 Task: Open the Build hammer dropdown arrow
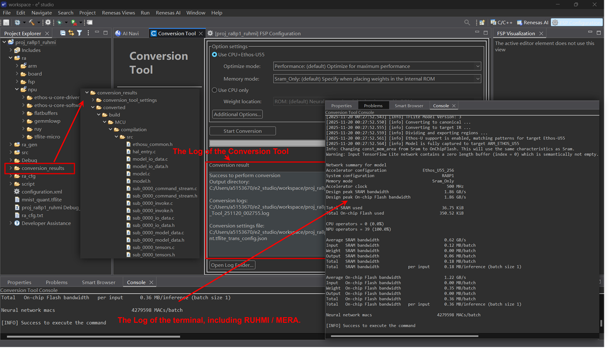[x=38, y=22]
